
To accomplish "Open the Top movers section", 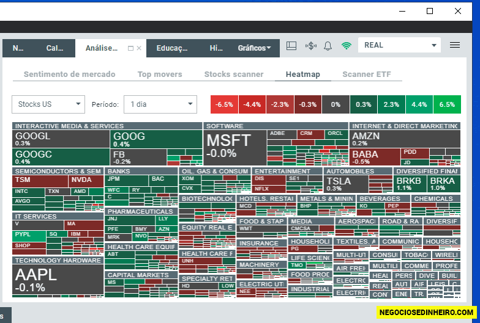I will [160, 74].
